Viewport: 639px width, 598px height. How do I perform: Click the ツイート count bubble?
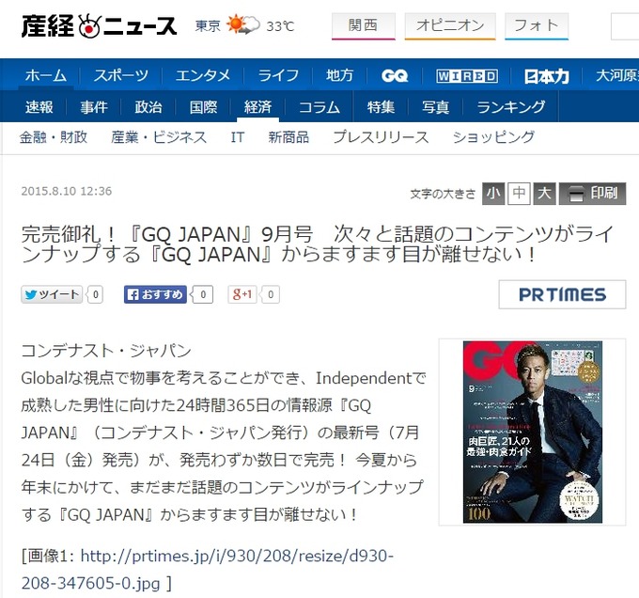95,294
